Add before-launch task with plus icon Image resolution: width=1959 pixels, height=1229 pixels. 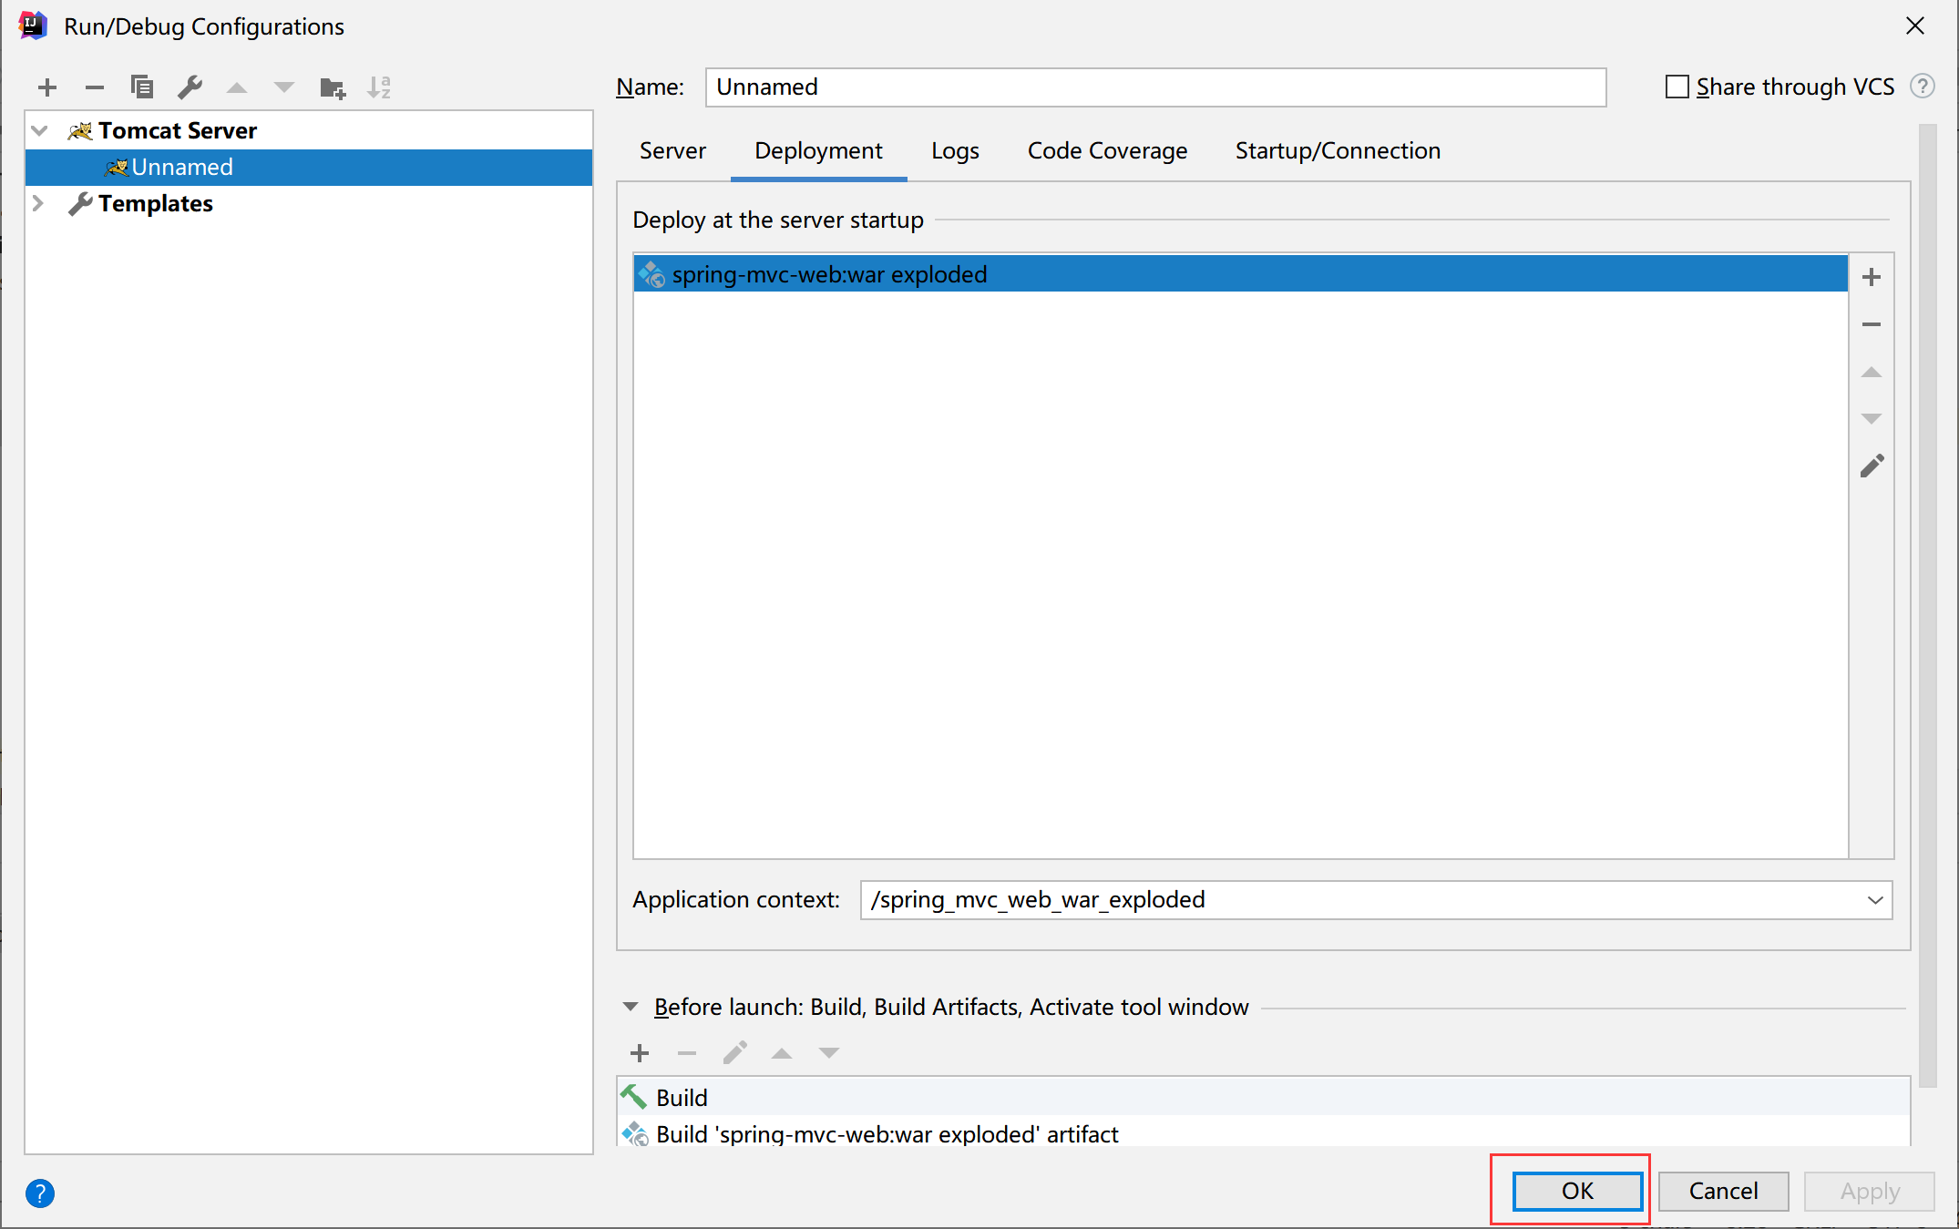pos(640,1053)
